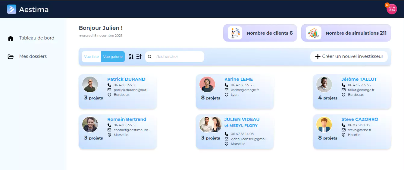Viewport: 404px width, 170px height.
Task: Switch to Vue liste
Action: 91,57
